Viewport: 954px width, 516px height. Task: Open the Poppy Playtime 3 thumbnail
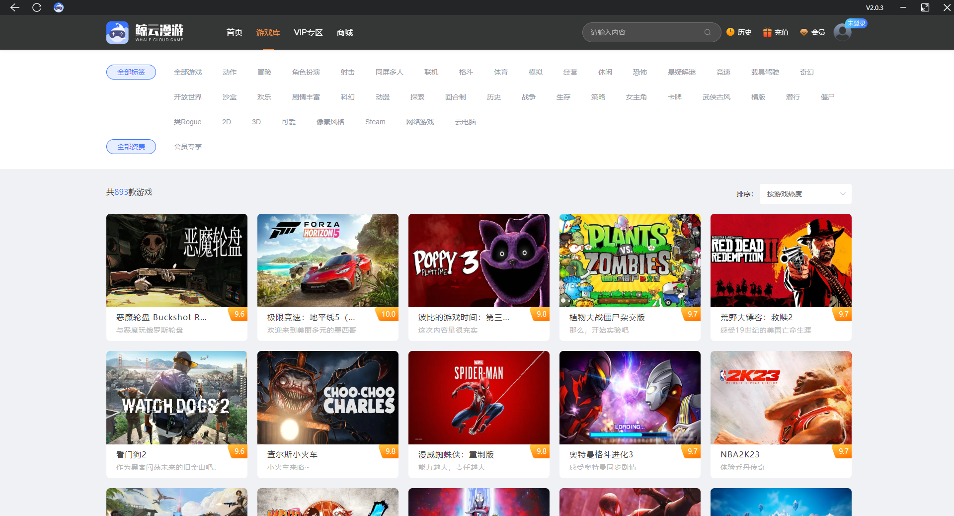pyautogui.click(x=479, y=260)
